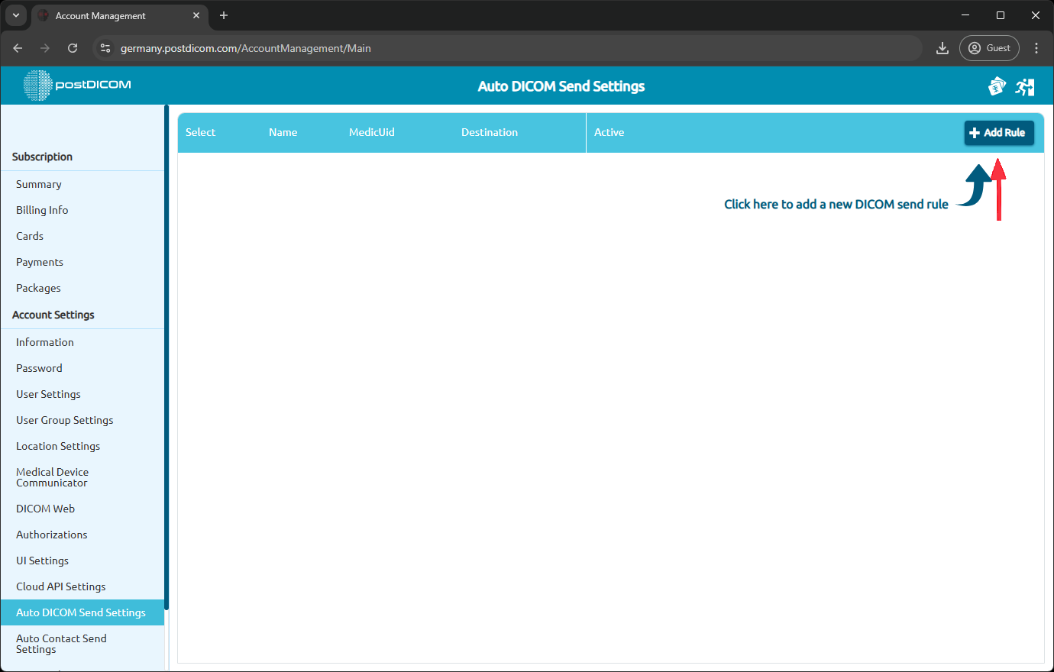Reload the page with the refresh icon

point(73,47)
